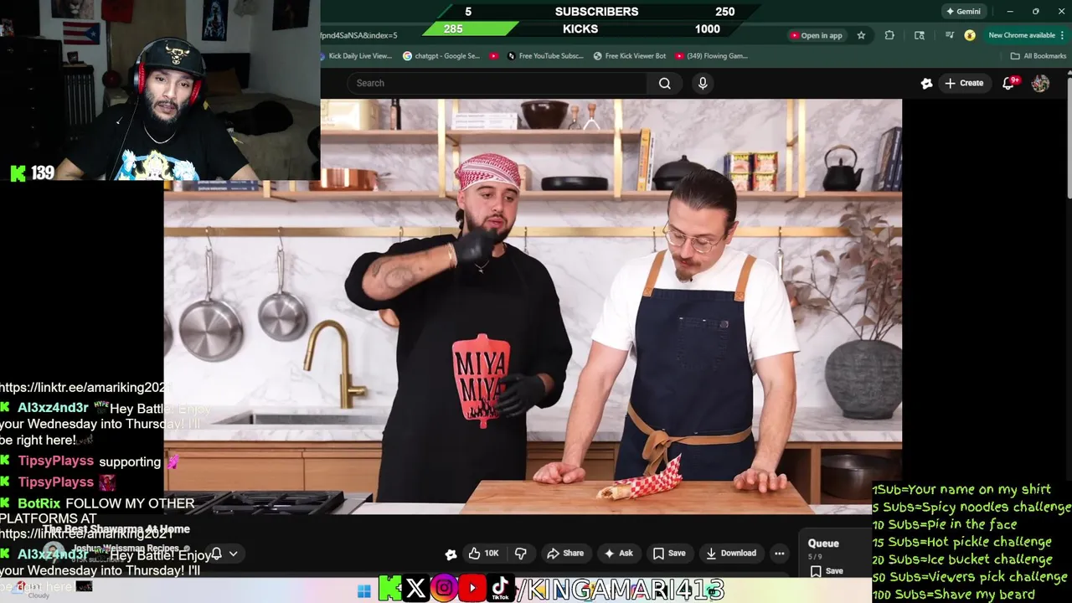Screen dimensions: 1072x603
Task: Dislike the video with thumbs down
Action: [521, 553]
